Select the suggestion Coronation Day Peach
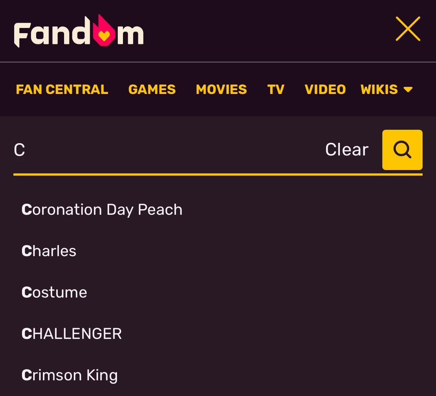The width and height of the screenshot is (436, 396). [102, 210]
